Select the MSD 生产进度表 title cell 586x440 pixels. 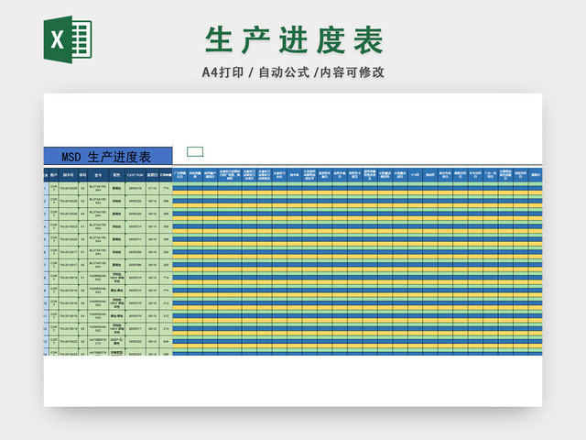tap(108, 156)
